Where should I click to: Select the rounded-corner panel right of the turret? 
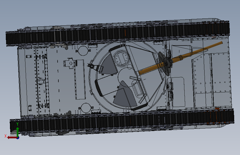[x=177, y=92]
